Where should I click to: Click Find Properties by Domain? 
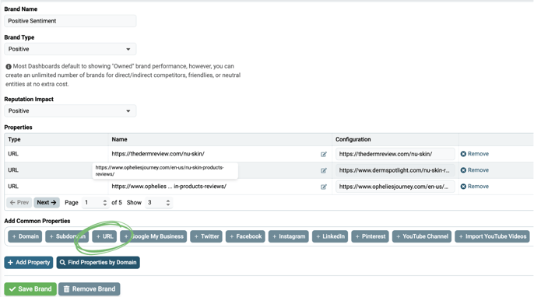pos(98,262)
